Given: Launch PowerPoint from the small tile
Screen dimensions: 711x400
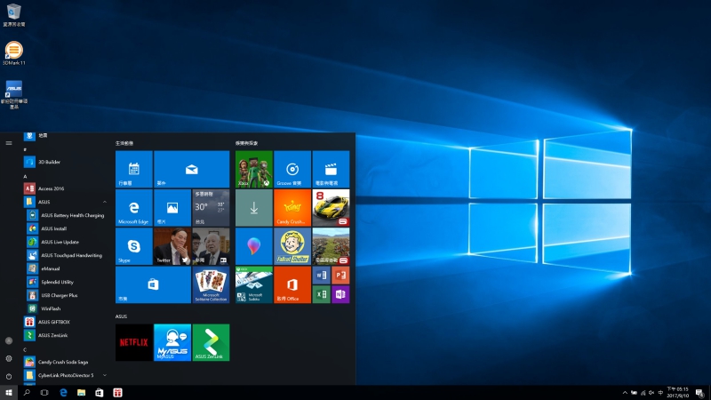Looking at the screenshot, I should [340, 276].
